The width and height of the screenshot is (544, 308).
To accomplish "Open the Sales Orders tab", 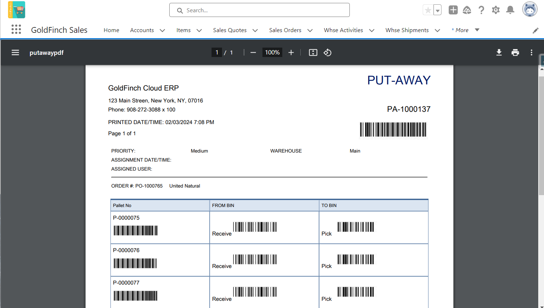I will tap(285, 30).
